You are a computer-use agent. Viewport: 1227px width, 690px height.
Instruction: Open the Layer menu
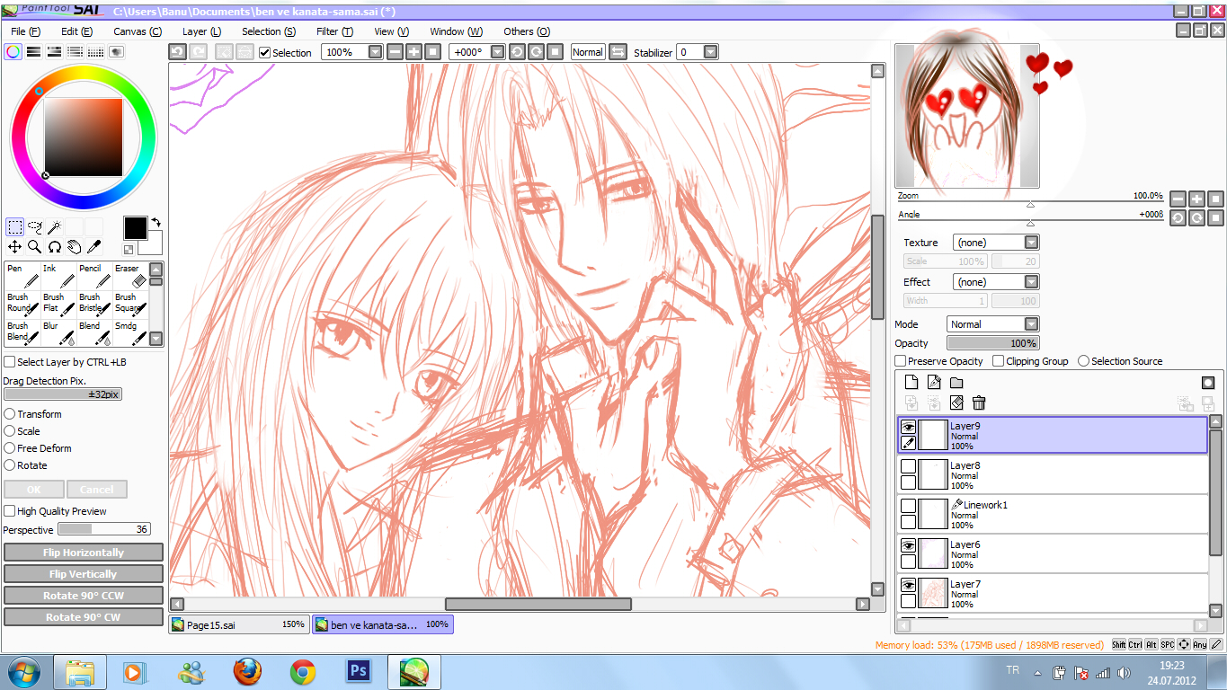[x=201, y=31]
